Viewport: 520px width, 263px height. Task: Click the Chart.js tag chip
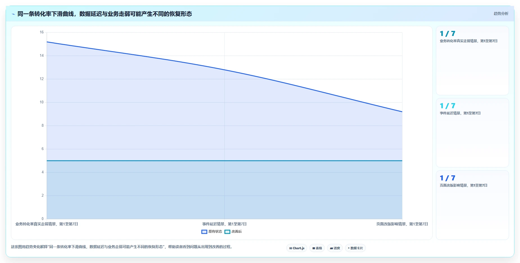297,248
